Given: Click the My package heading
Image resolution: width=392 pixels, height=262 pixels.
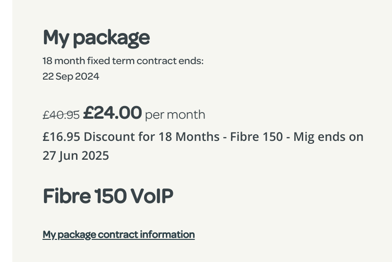Looking at the screenshot, I should click(x=96, y=37).
